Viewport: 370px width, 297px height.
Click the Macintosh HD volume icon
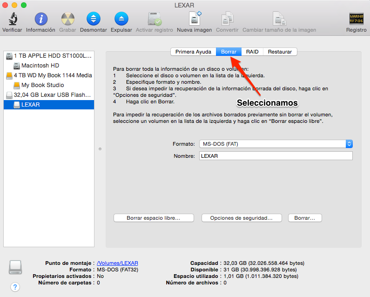coord(16,66)
